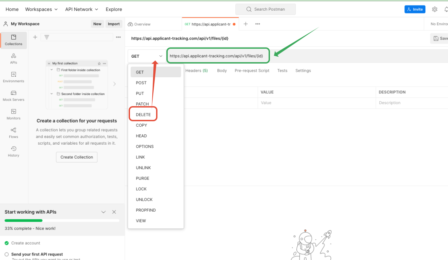Open Explore in top navigation
The width and height of the screenshot is (448, 260).
coord(114,9)
